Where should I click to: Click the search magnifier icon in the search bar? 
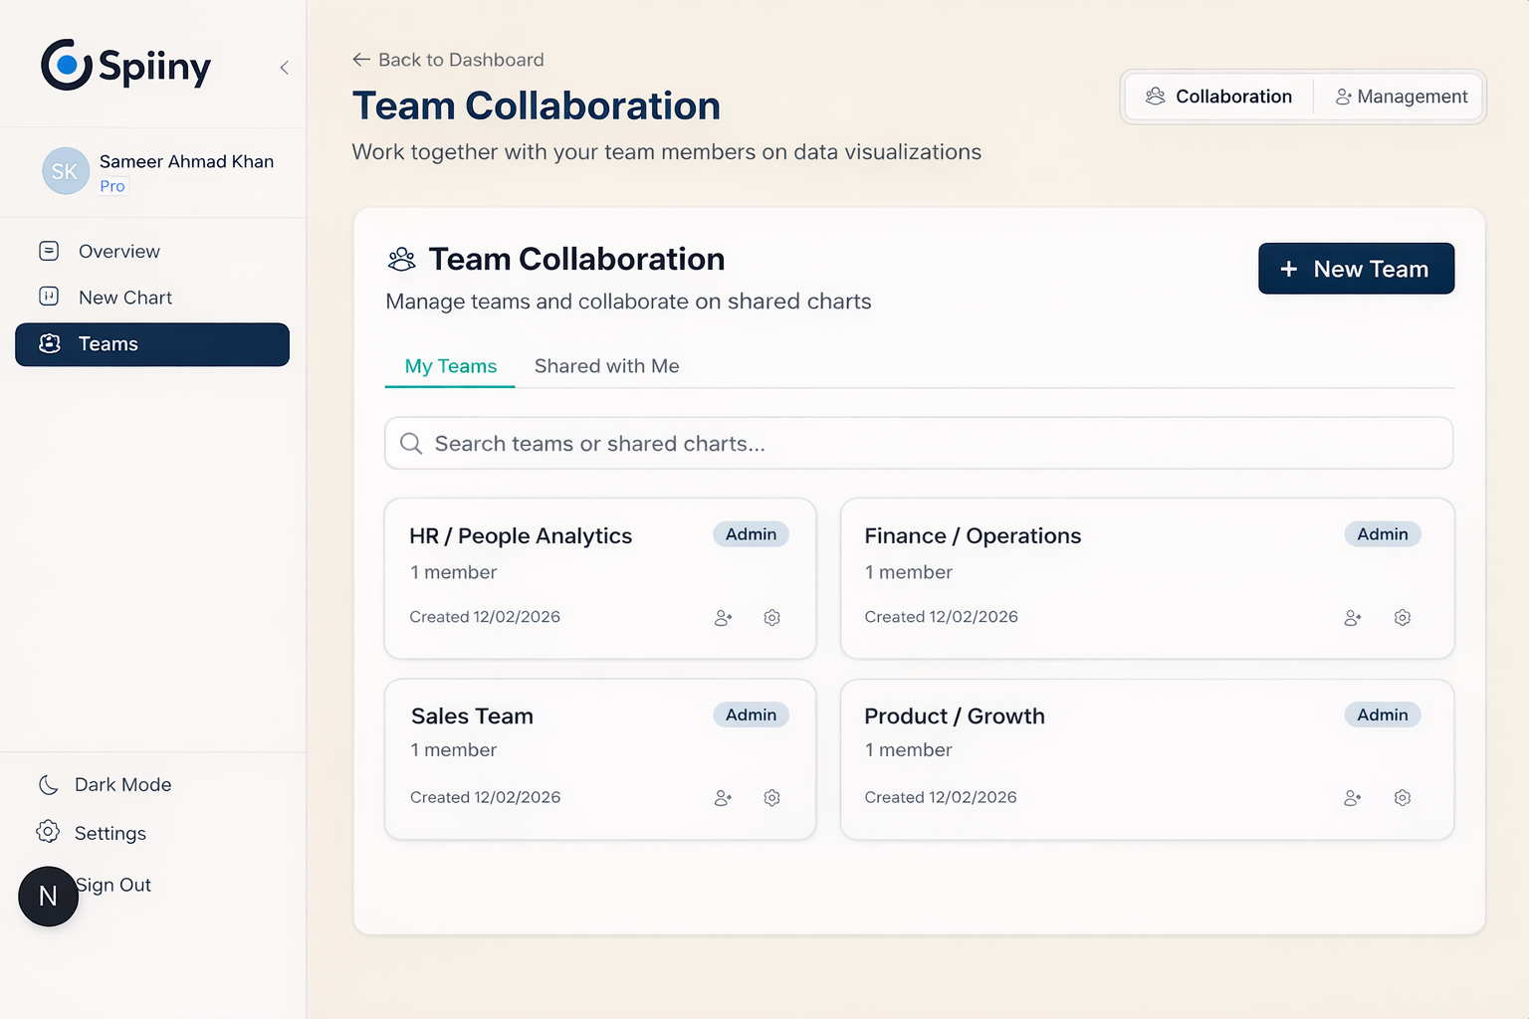(x=411, y=443)
